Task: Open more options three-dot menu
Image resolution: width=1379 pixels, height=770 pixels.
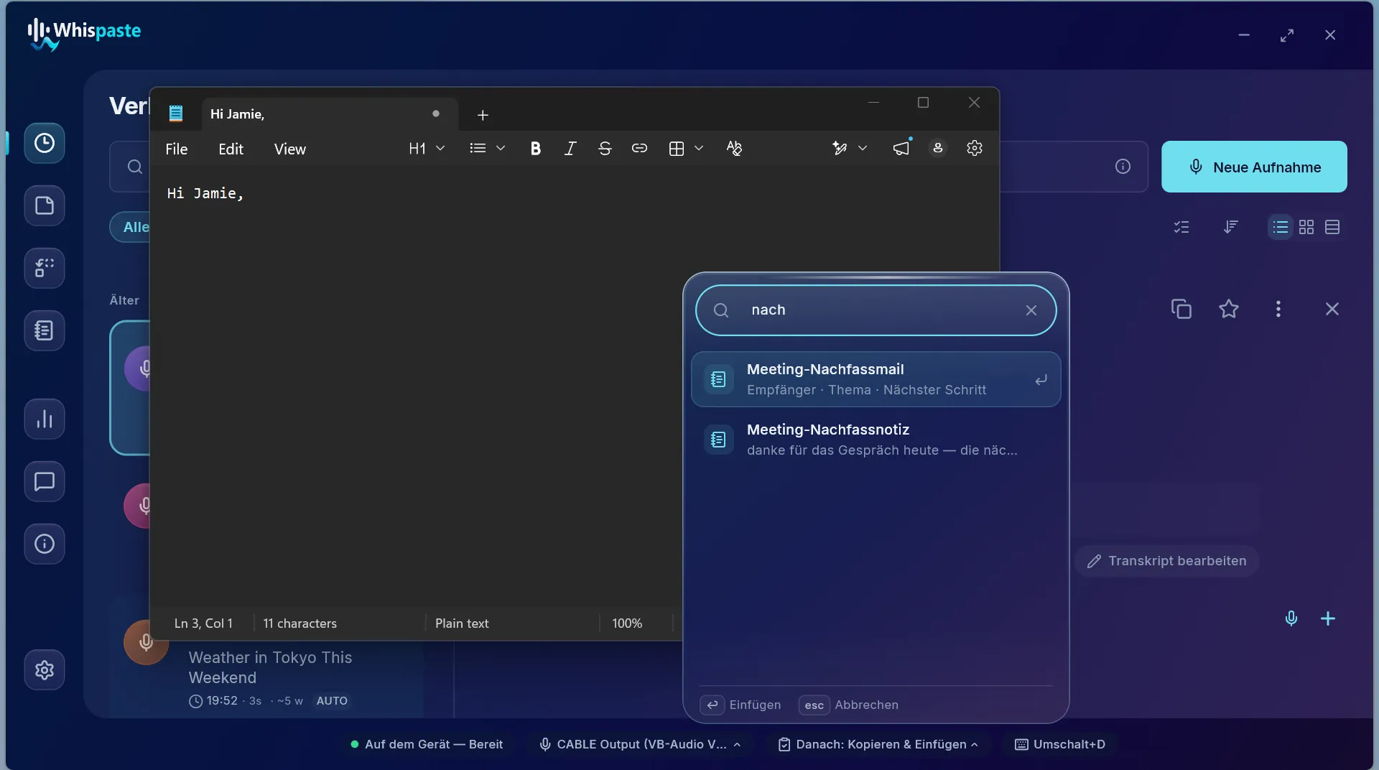Action: pyautogui.click(x=1278, y=309)
